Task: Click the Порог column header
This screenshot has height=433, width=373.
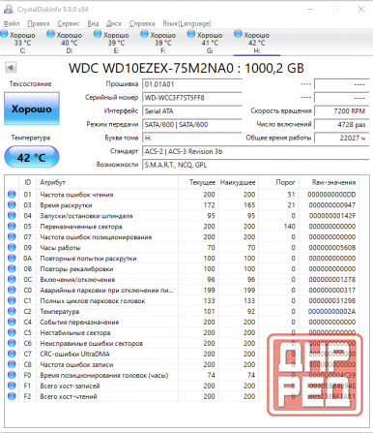Action: tap(278, 182)
